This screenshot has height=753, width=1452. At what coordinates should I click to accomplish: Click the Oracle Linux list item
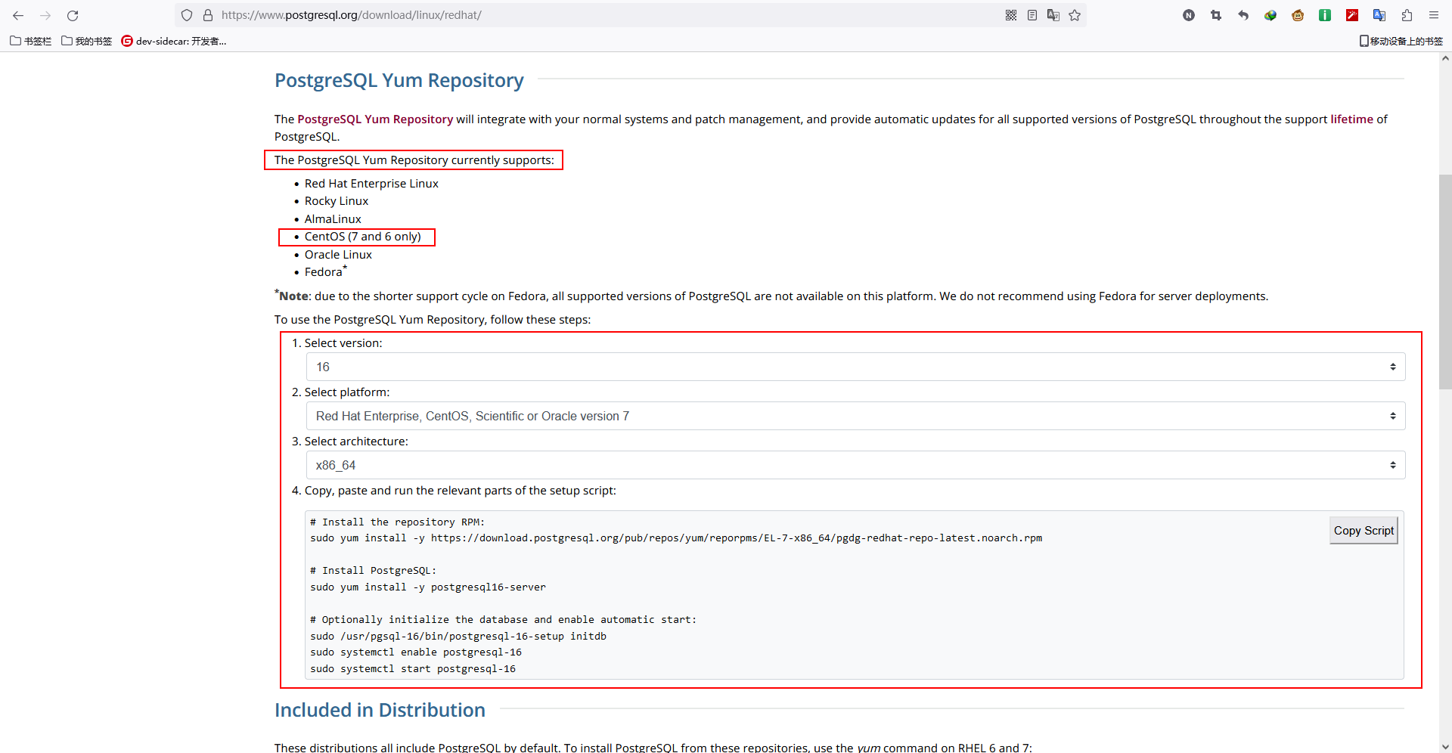338,255
